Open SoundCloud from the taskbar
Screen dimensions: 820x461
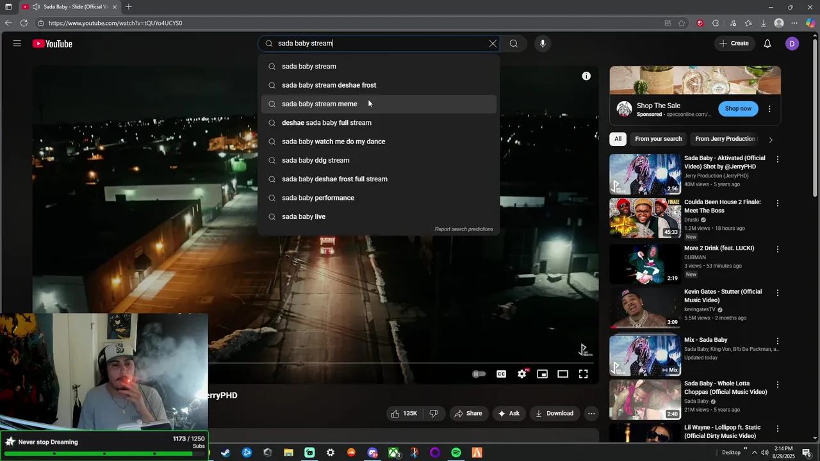[351, 453]
